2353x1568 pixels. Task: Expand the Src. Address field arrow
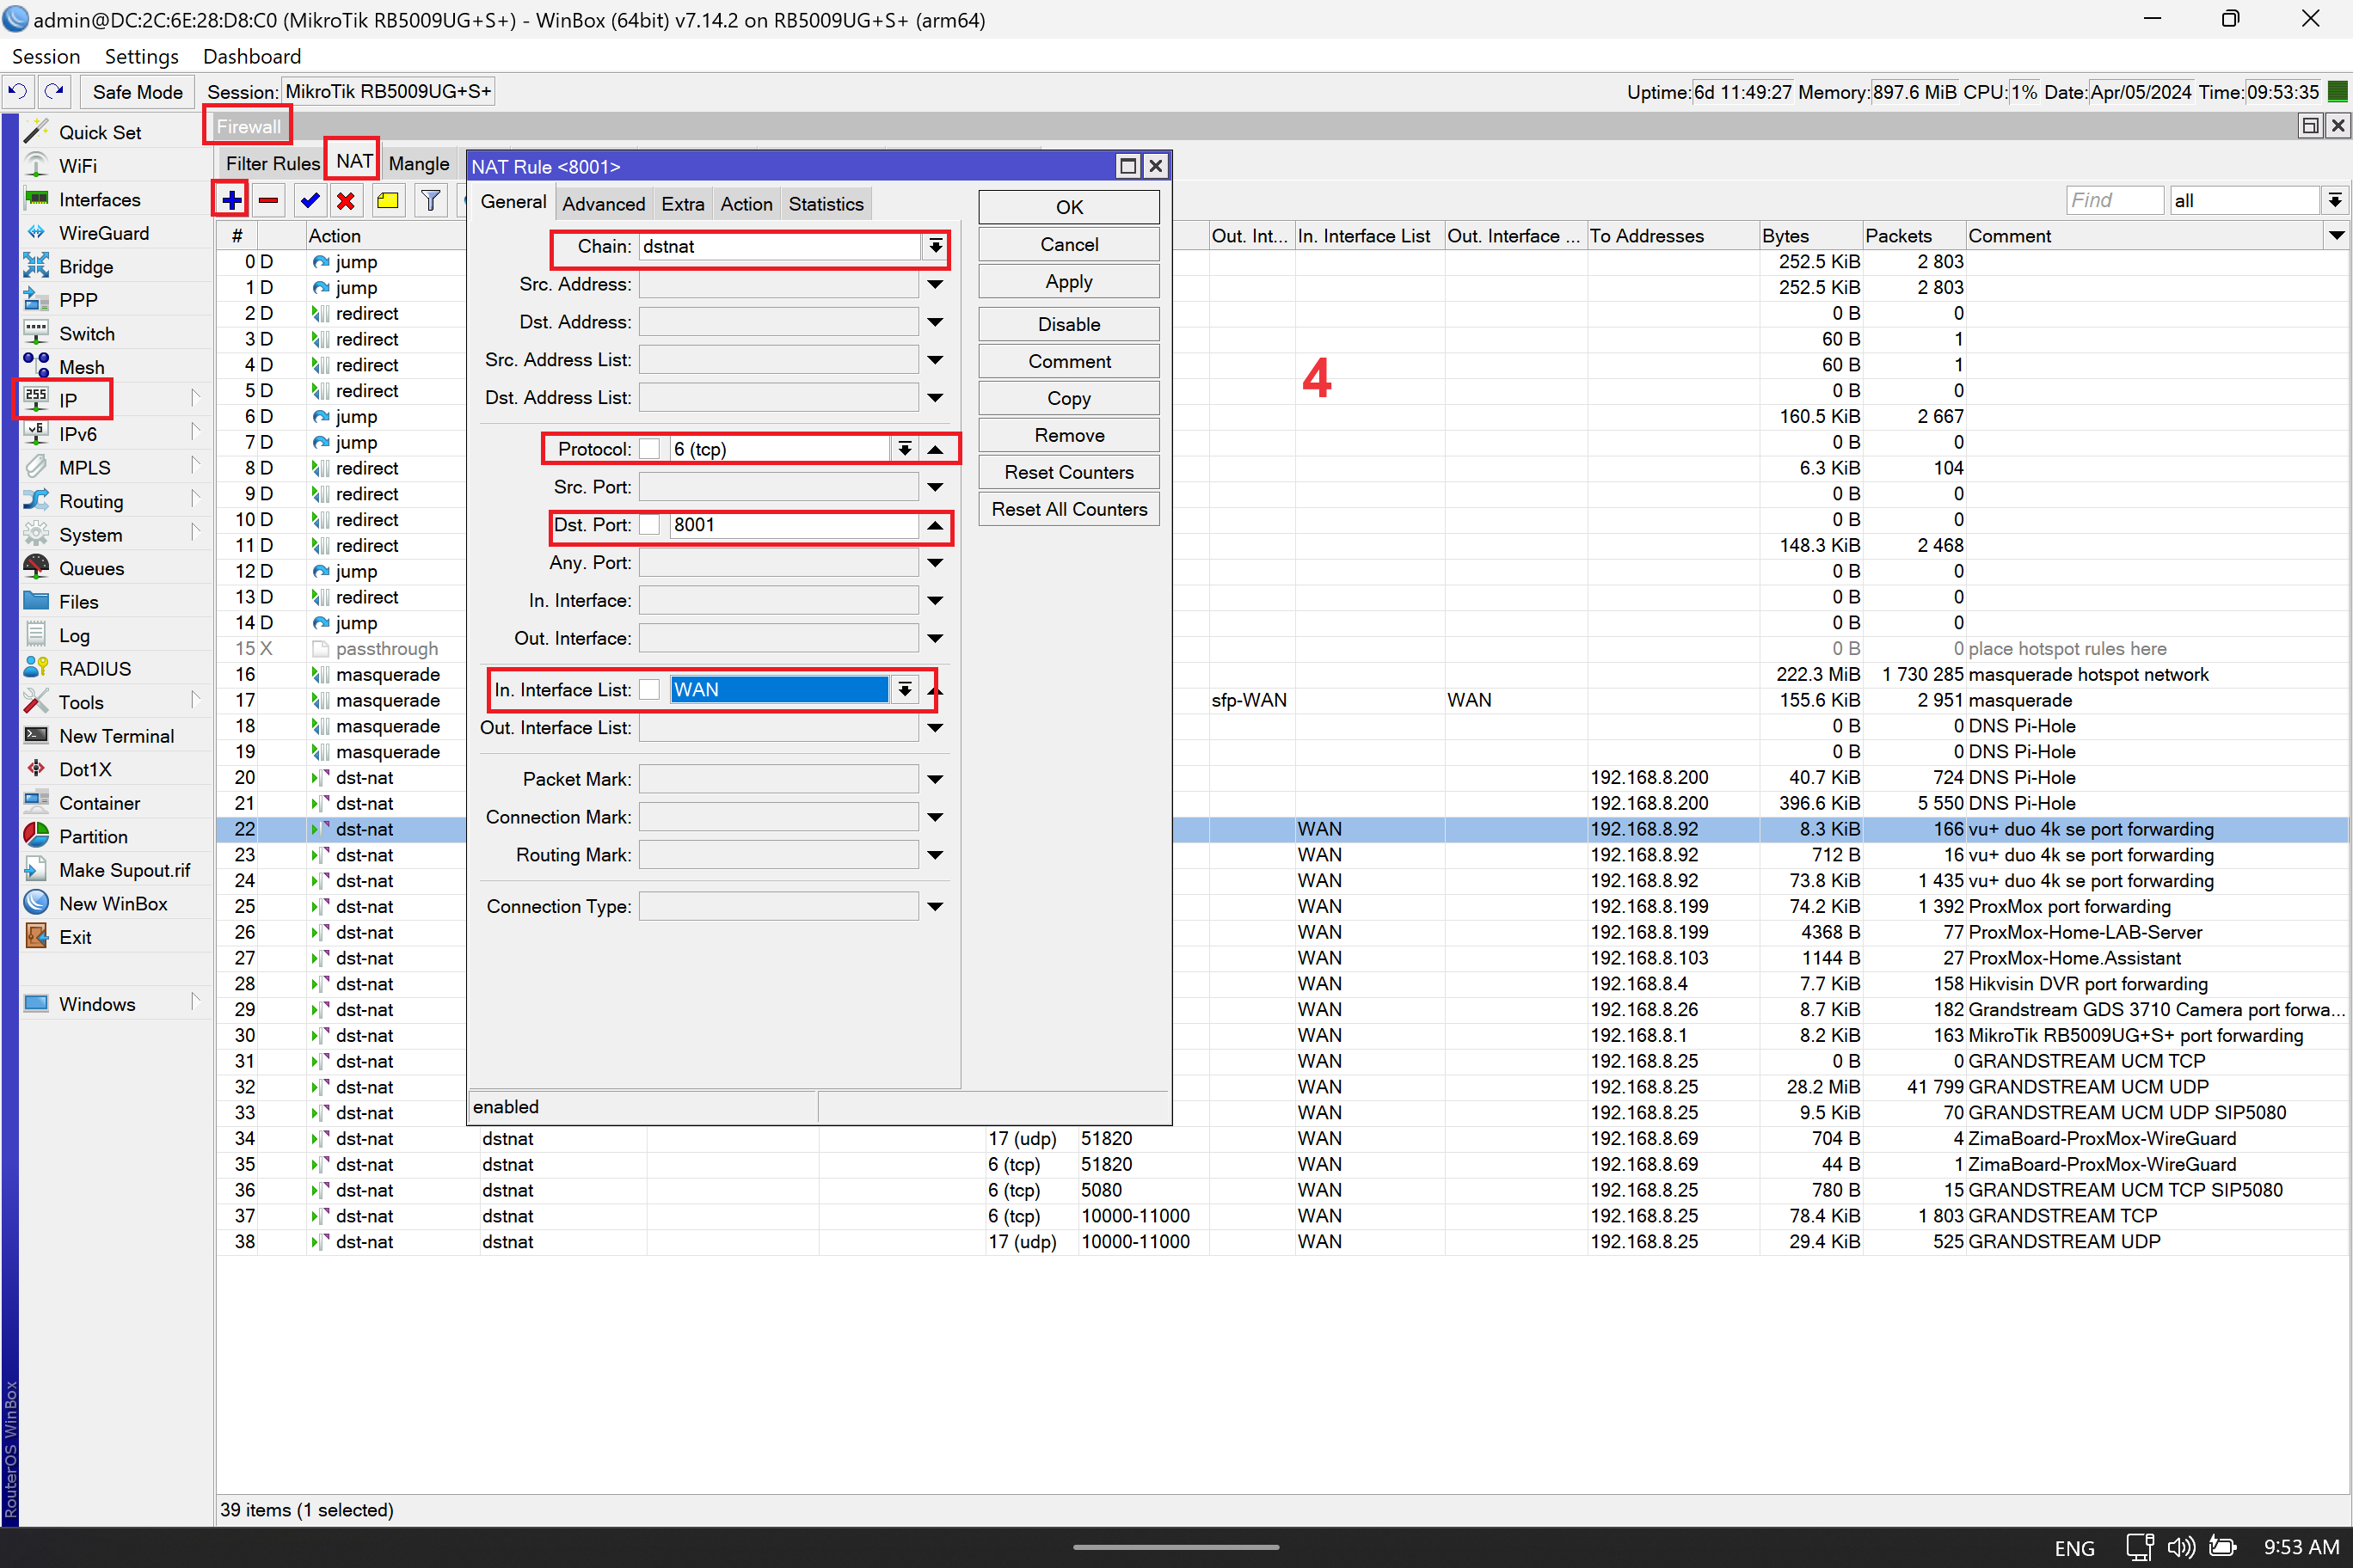pos(934,284)
